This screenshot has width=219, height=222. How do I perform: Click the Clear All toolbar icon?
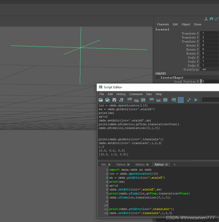pos(143,100)
